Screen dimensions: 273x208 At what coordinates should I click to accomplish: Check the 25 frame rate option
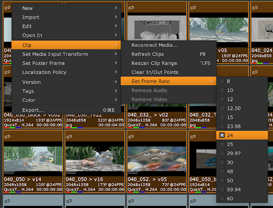[222, 144]
